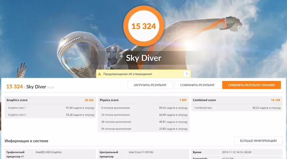Viewport: 287px width, 159px height.
Task: Click the 8 потоков выполнения row
Action: (x=143, y=108)
